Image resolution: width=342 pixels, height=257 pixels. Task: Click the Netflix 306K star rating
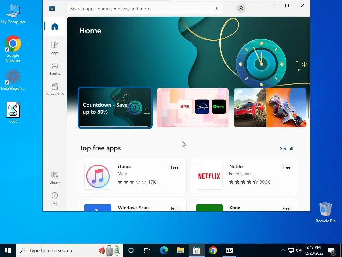point(249,182)
